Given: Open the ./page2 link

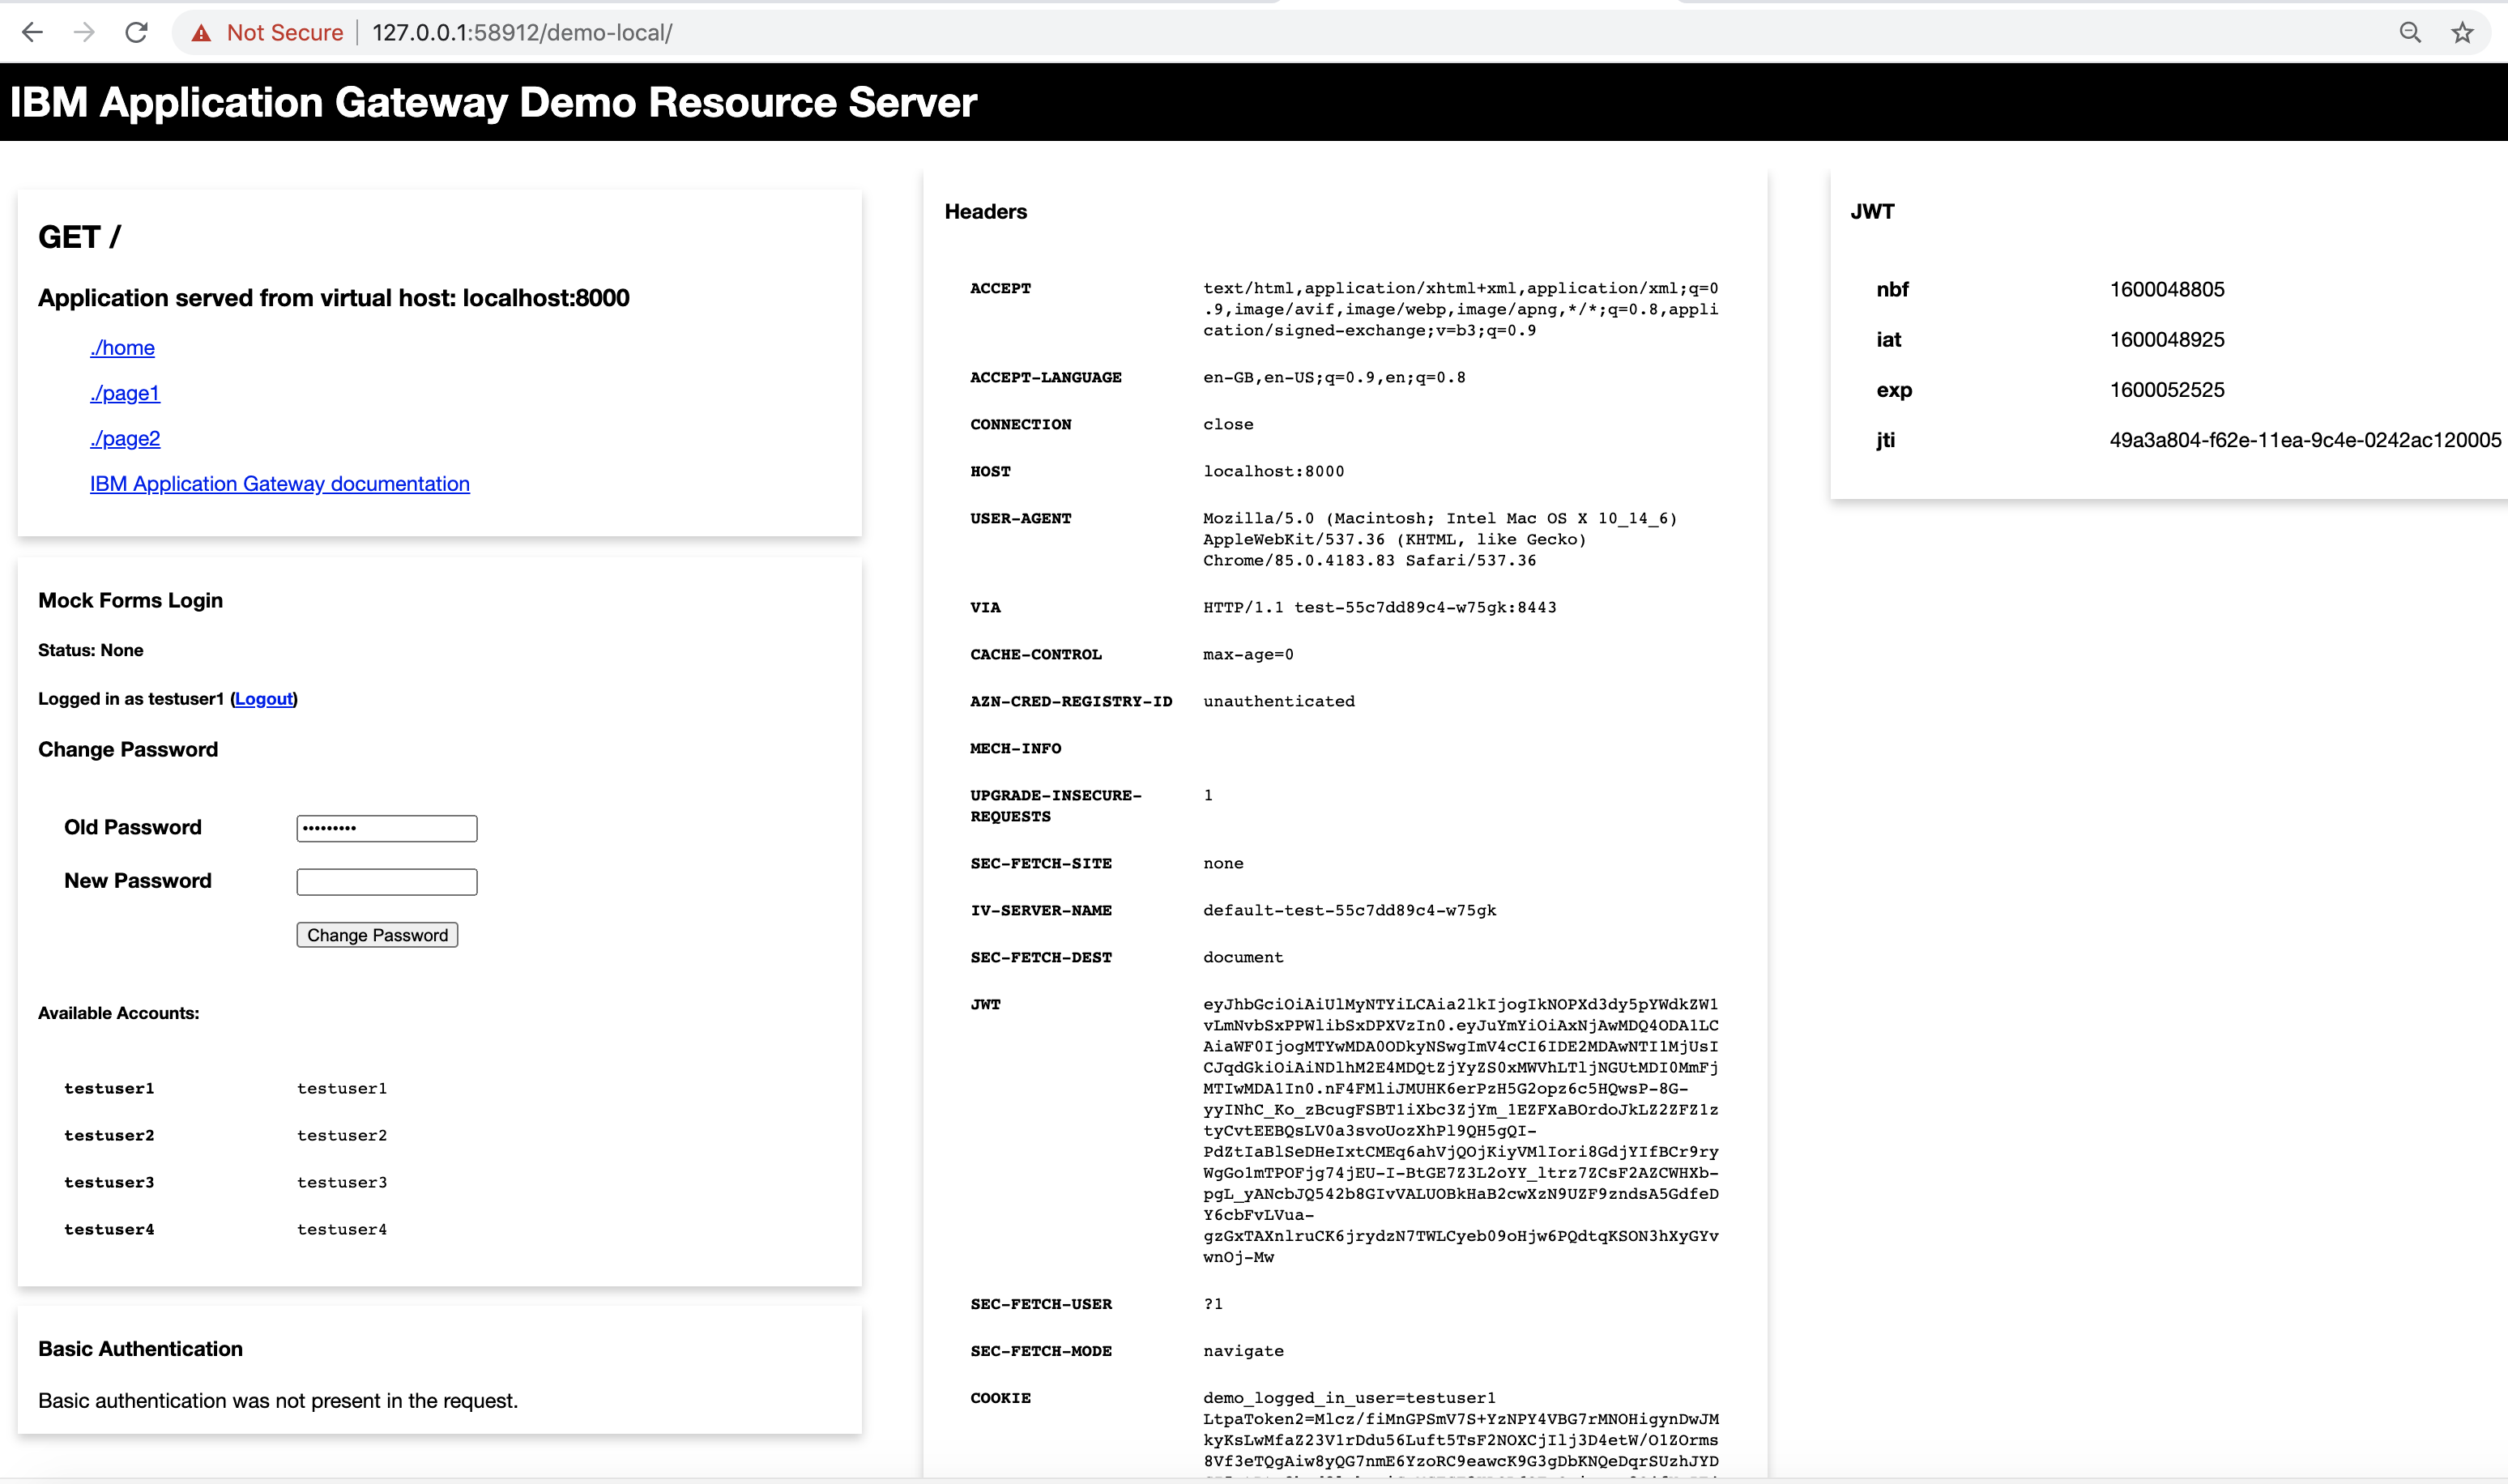Looking at the screenshot, I should (125, 438).
